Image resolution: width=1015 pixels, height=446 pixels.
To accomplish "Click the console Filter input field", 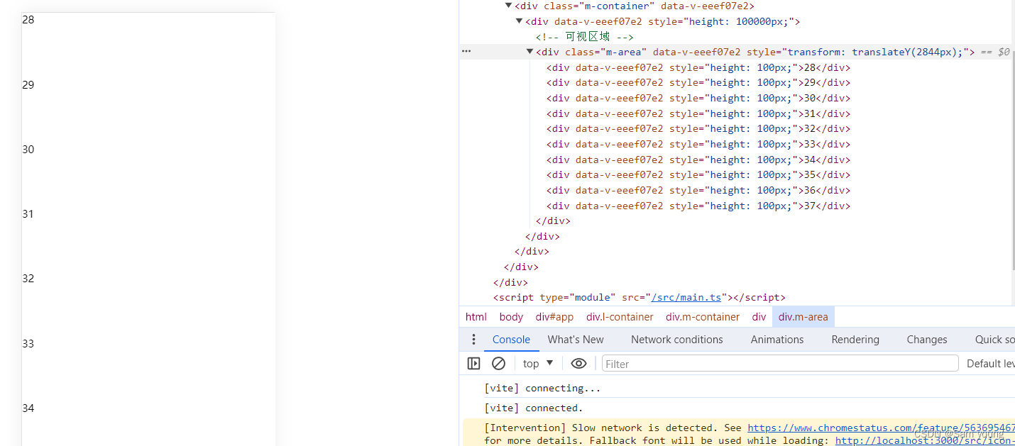I will (x=780, y=364).
